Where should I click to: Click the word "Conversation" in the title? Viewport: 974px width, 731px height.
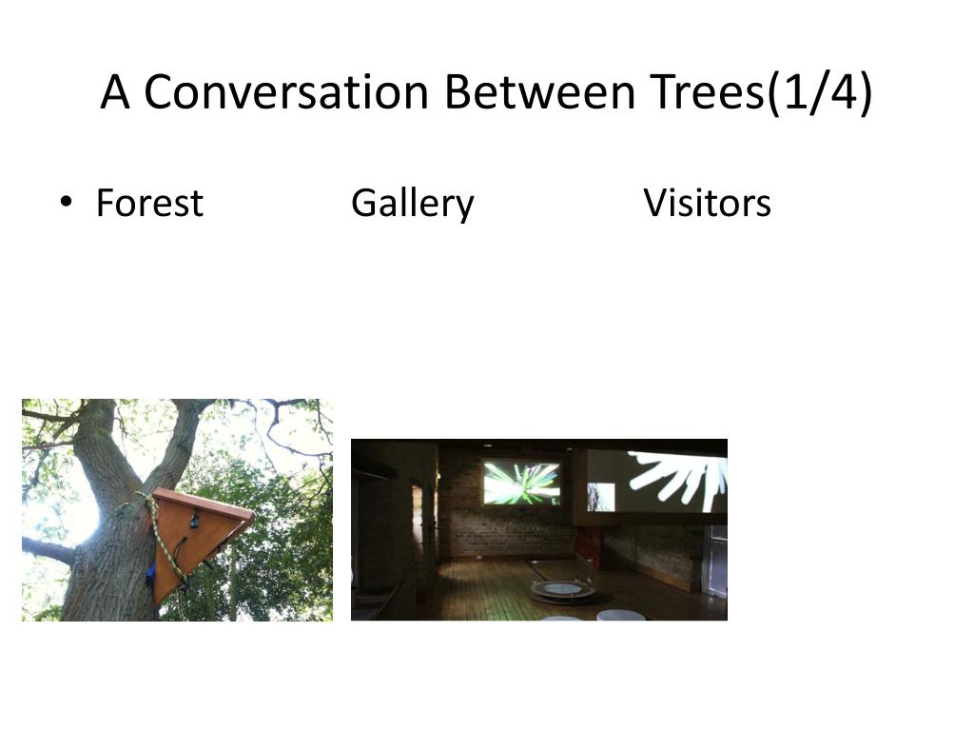(x=286, y=92)
